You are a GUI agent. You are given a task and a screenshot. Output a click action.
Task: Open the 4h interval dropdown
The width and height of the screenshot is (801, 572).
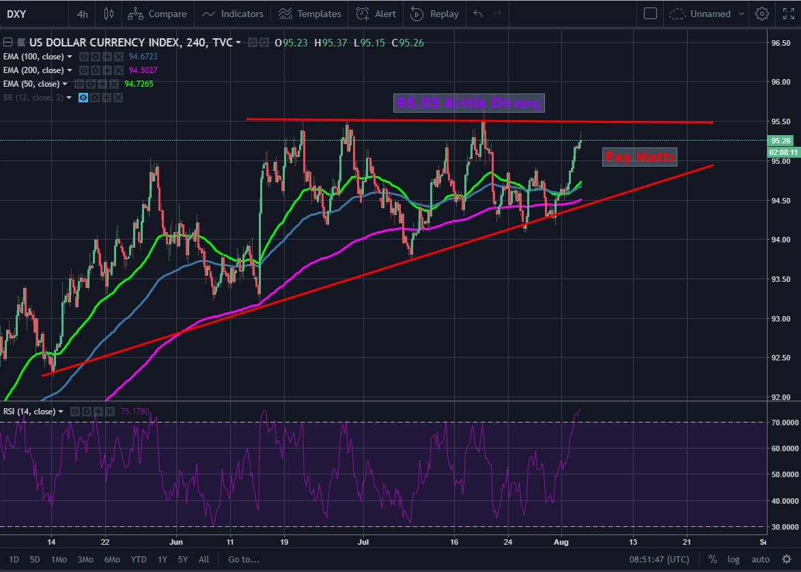pos(83,14)
